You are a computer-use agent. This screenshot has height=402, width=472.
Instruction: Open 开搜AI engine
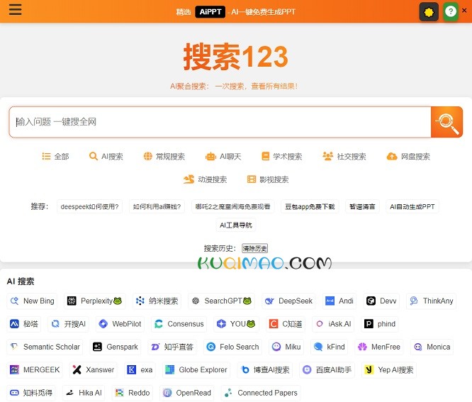coord(68,324)
